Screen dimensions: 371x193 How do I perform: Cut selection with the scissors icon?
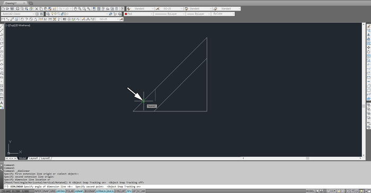point(37,9)
